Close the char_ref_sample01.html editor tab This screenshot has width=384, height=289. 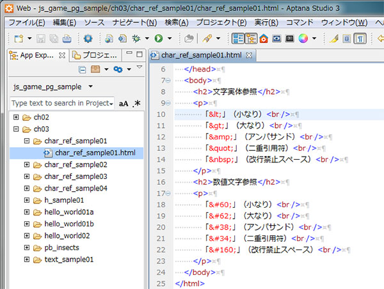click(x=249, y=56)
